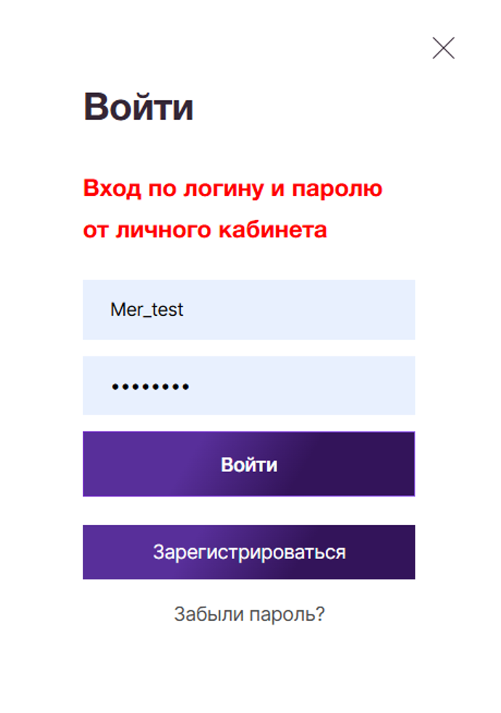Click the red text Вход по логину и паролю
Viewport: 501px width, 713px height.
click(x=232, y=189)
